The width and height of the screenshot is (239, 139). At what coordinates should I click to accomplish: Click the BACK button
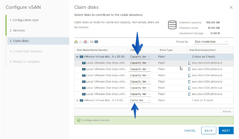tap(209, 131)
